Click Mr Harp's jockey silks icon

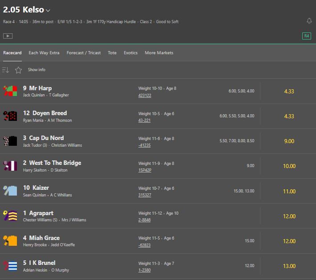click(10, 92)
